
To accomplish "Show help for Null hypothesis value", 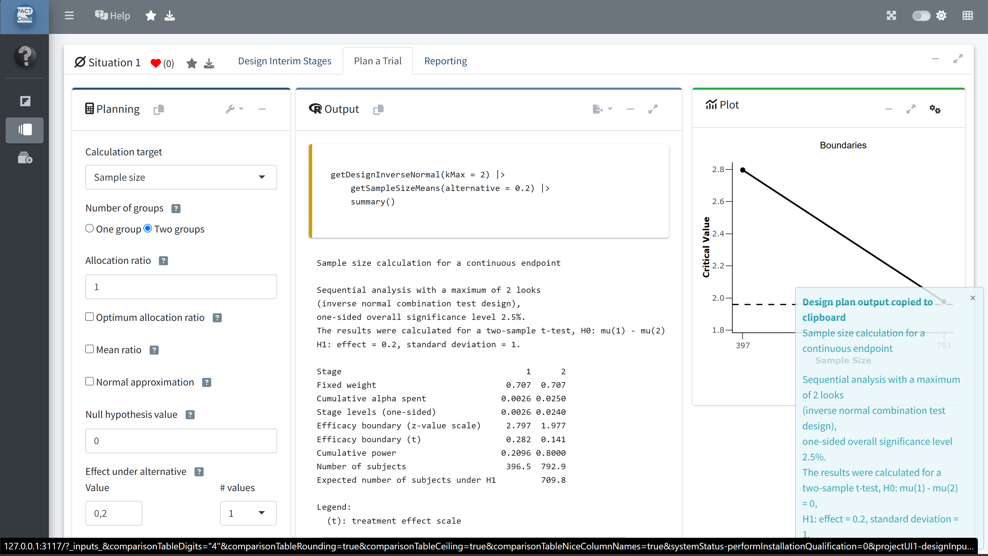I will click(x=190, y=415).
